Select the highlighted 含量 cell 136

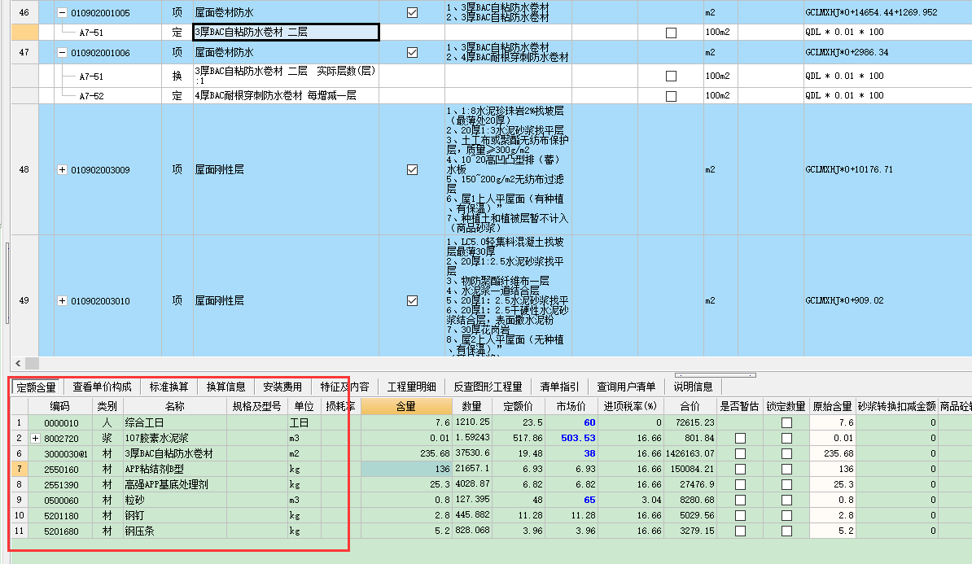(x=406, y=469)
